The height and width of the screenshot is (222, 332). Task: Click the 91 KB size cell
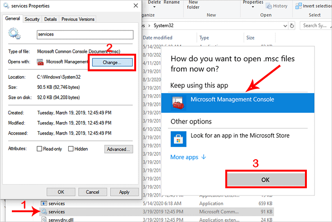pyautogui.click(x=267, y=212)
